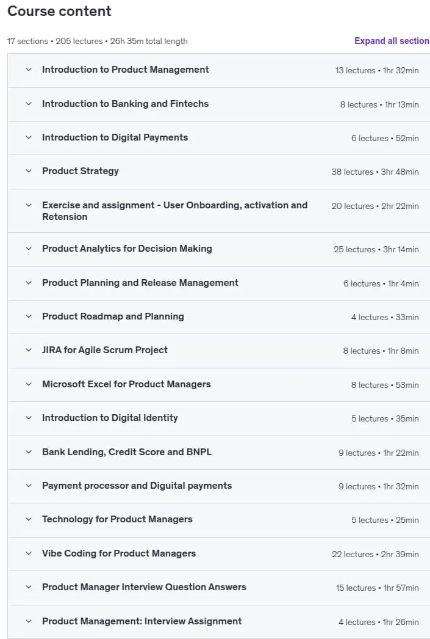Expand Product Strategy section chevron
This screenshot has height=639, width=430.
[29, 171]
